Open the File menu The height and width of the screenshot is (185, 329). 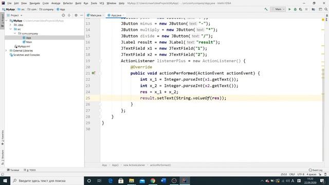9,3
